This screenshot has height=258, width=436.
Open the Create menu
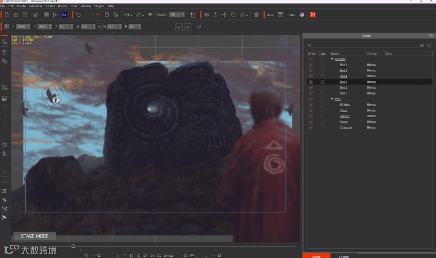(x=21, y=6)
